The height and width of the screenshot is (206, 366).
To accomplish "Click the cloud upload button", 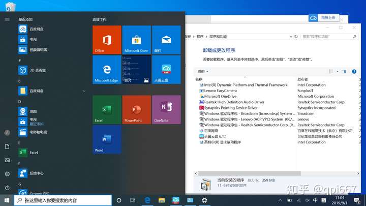I will point(324,18).
